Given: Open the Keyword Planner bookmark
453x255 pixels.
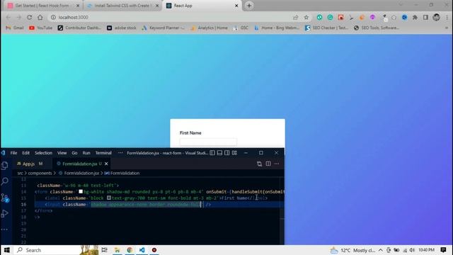Looking at the screenshot, I should [x=164, y=28].
